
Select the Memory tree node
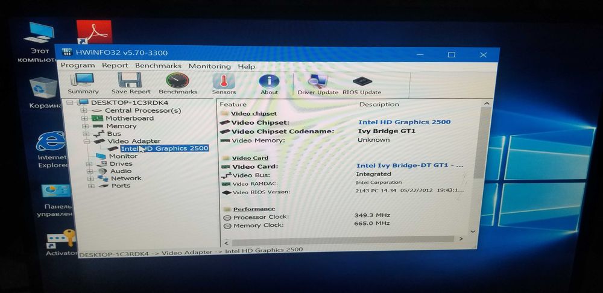click(x=121, y=126)
